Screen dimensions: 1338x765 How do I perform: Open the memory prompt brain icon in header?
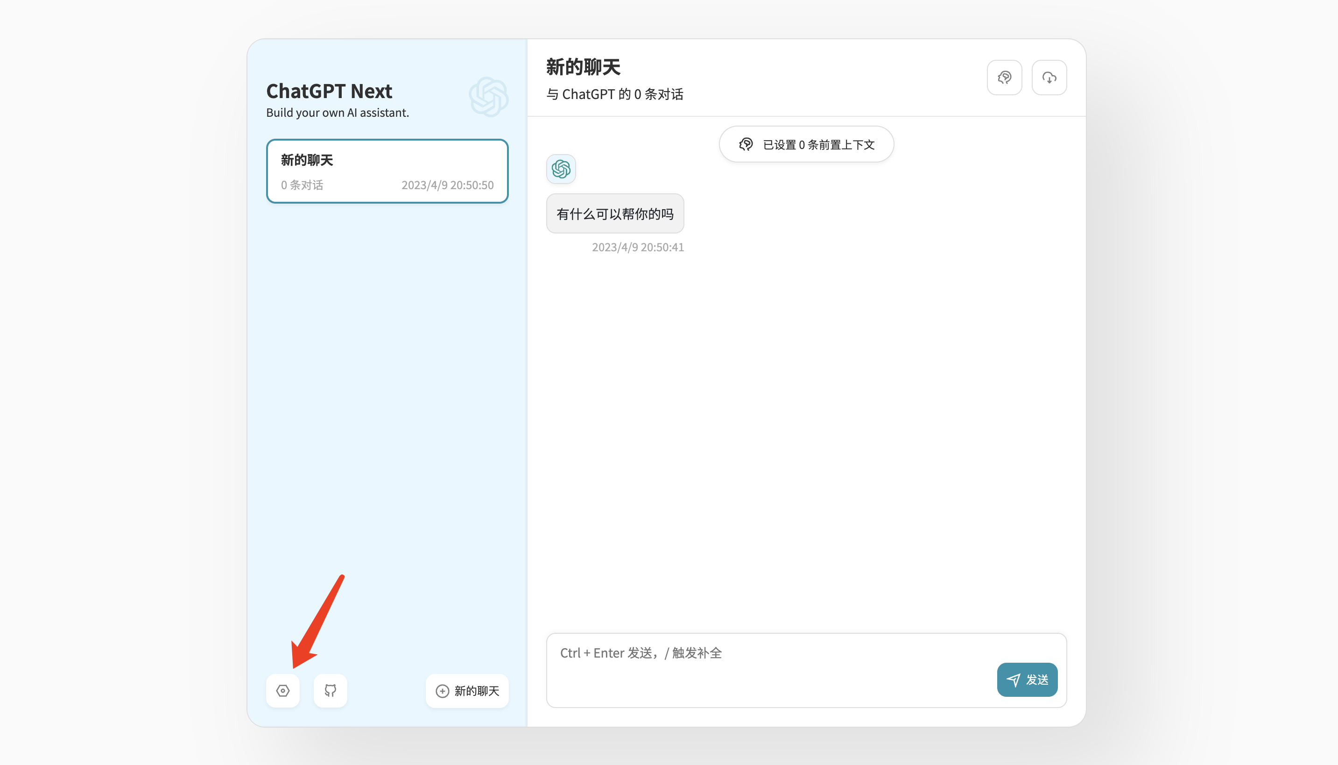[1004, 78]
